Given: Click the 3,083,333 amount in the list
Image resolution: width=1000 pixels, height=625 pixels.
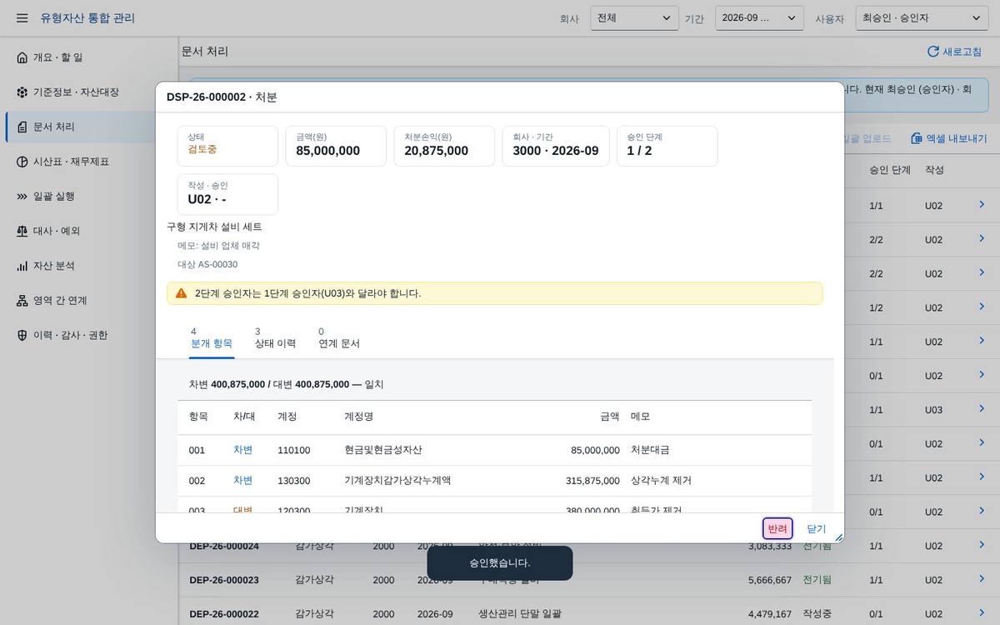Looking at the screenshot, I should click(x=770, y=546).
